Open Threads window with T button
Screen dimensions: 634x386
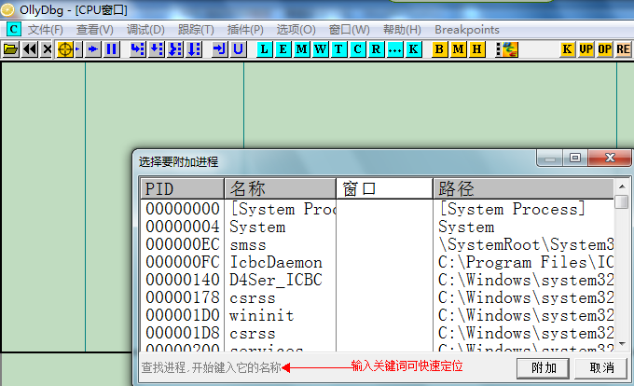338,49
